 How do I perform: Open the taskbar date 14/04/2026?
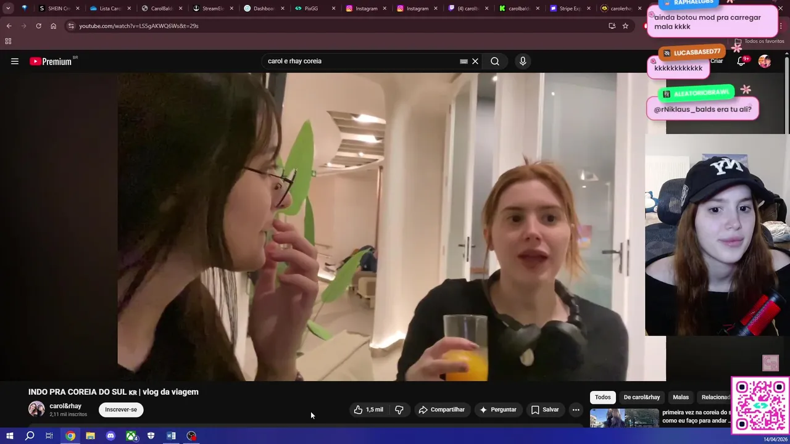pyautogui.click(x=776, y=439)
